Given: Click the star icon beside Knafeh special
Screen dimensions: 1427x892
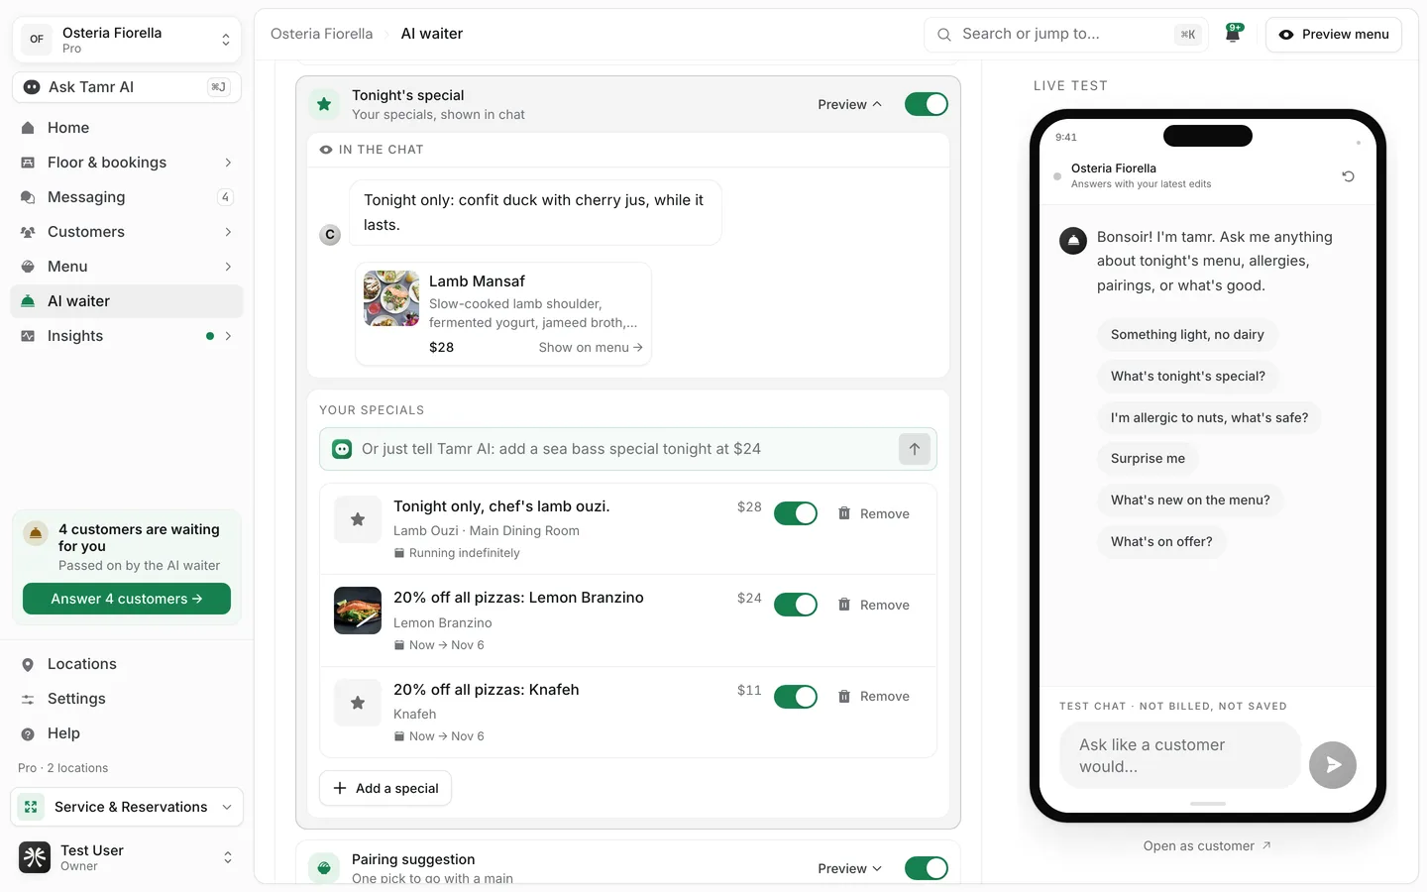Looking at the screenshot, I should coord(358,703).
